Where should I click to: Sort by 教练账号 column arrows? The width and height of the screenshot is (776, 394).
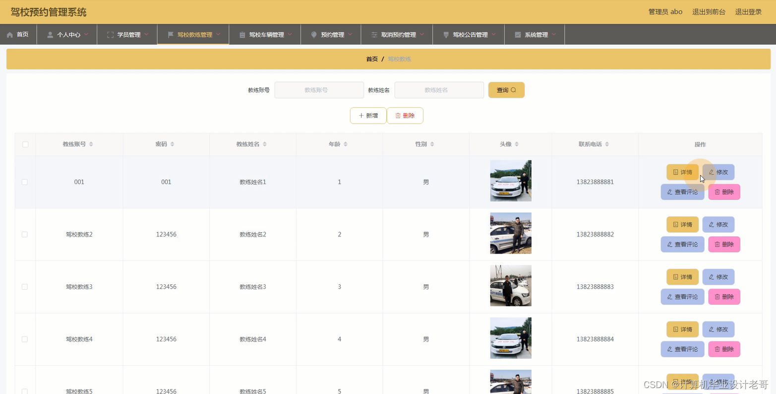[91, 144]
